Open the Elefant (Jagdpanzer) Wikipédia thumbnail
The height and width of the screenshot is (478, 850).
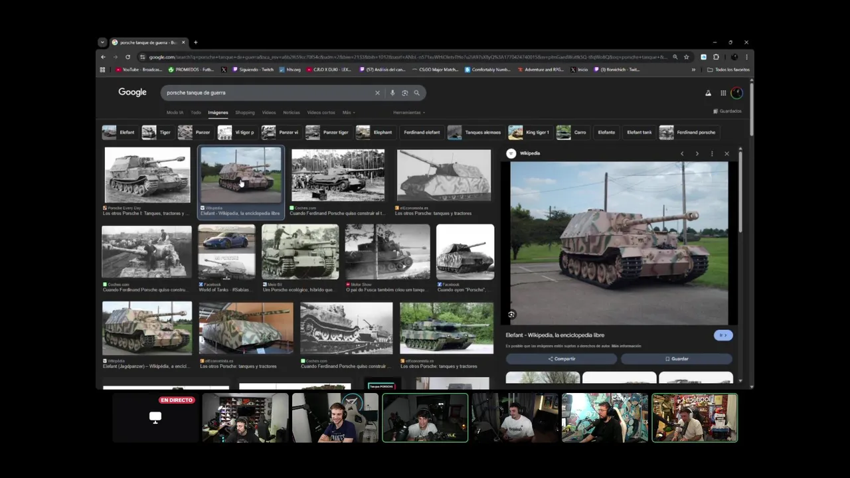click(147, 328)
